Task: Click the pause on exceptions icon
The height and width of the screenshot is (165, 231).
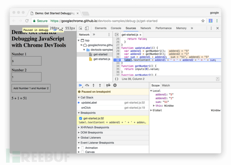Action: [x=115, y=86]
